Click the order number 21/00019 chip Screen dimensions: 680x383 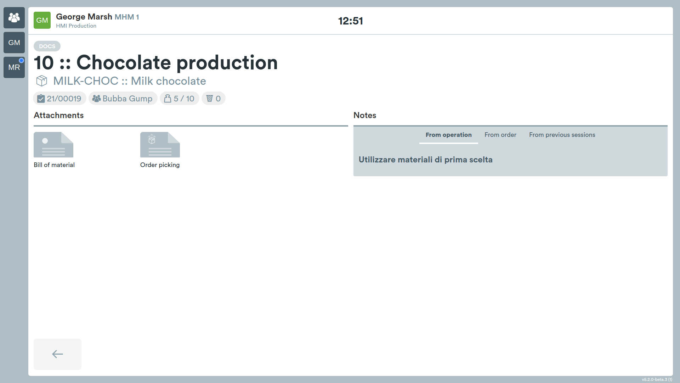point(59,99)
